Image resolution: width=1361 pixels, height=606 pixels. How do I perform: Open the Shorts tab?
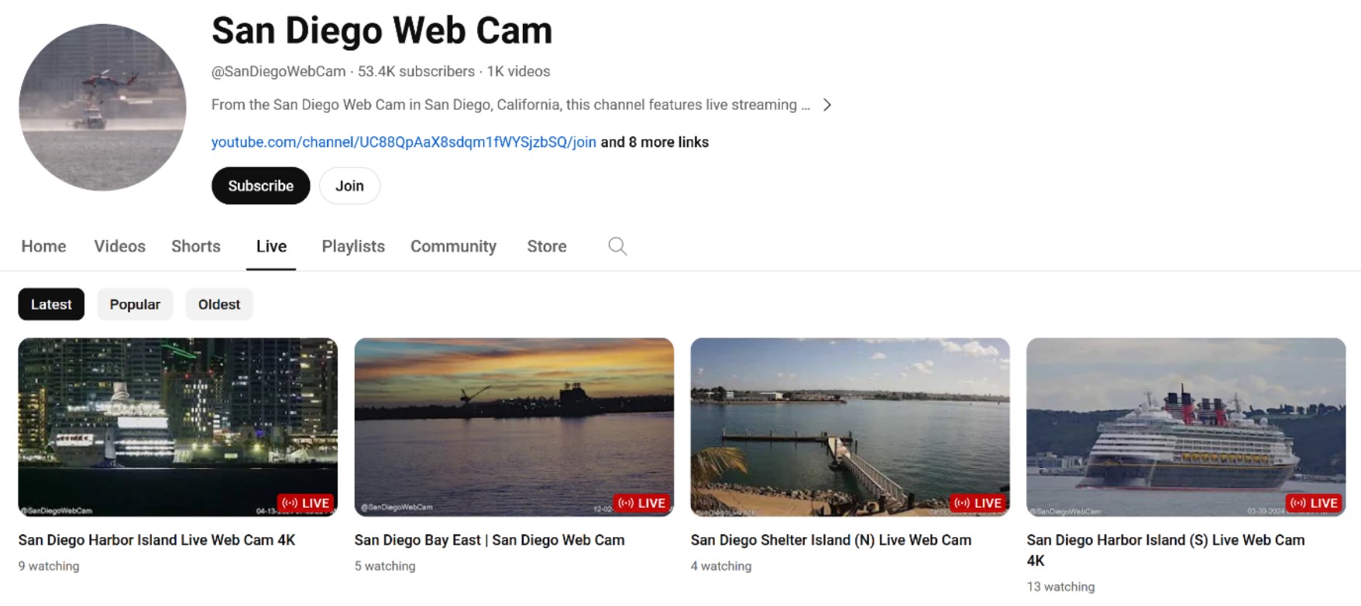pos(196,246)
